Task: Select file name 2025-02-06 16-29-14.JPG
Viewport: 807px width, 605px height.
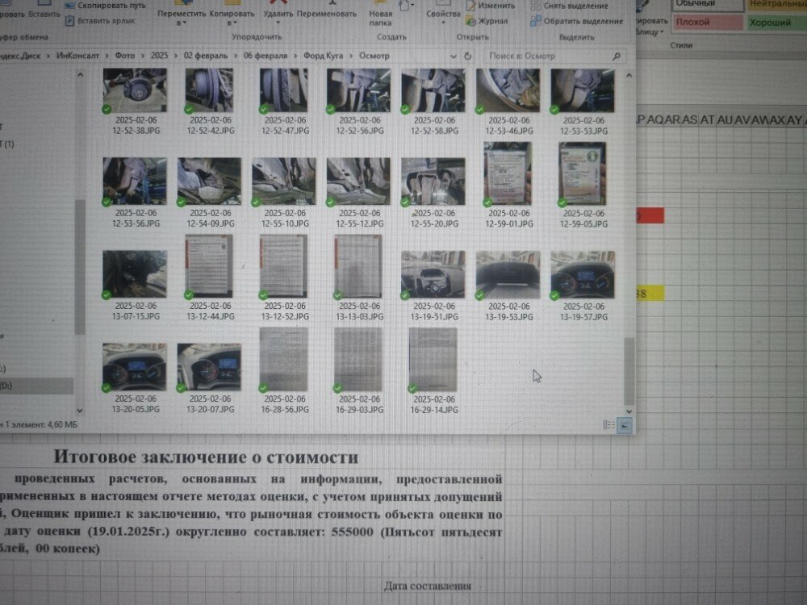Action: tap(434, 404)
